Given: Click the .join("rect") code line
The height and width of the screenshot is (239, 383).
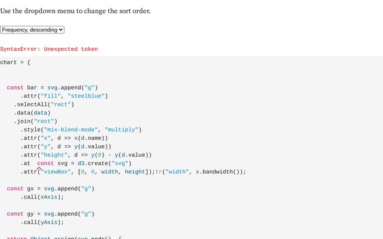Looking at the screenshot, I should pyautogui.click(x=36, y=121).
